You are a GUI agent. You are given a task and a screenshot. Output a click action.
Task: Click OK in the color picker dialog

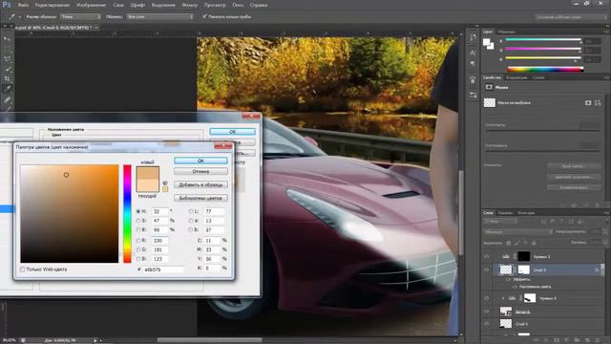[200, 161]
